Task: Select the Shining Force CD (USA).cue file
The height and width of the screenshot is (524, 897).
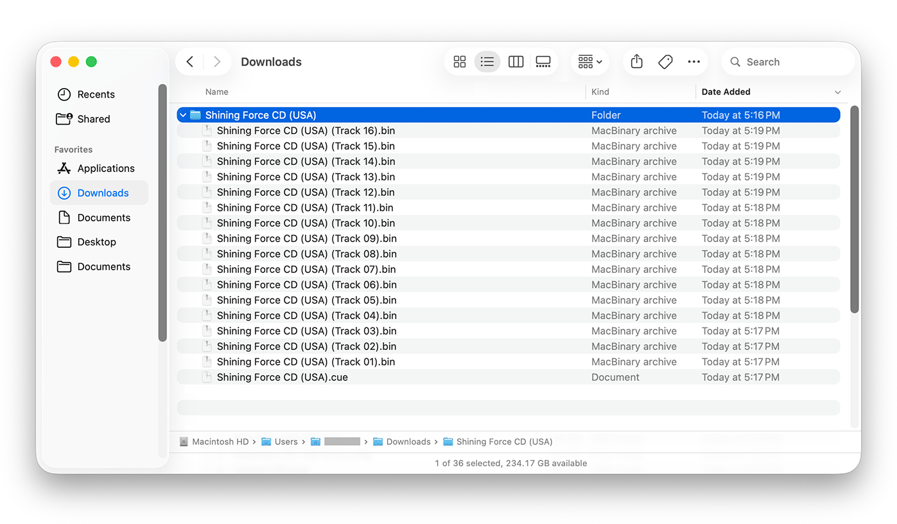Action: (509, 377)
